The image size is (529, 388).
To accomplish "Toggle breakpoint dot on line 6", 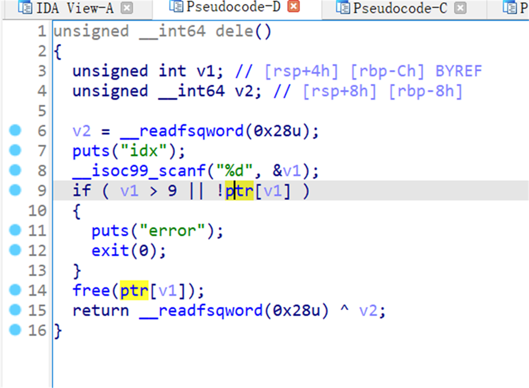I will pos(16,130).
